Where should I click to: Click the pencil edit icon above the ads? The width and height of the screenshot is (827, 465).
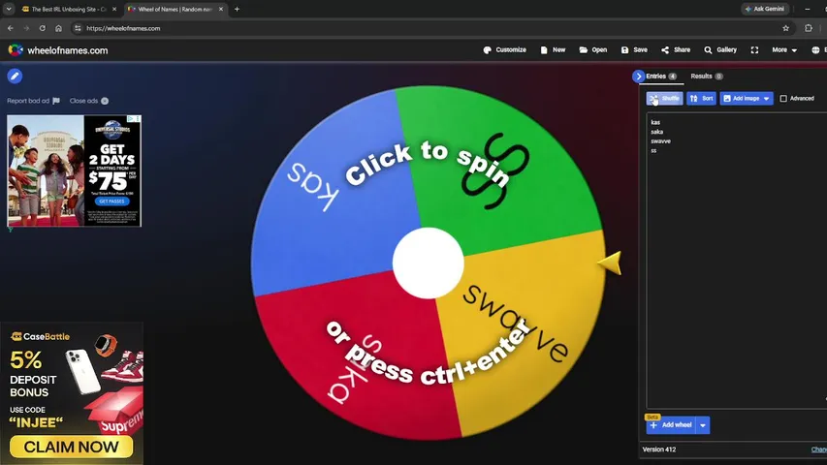tap(15, 77)
